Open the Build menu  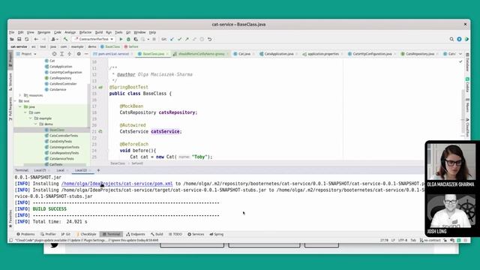(x=99, y=32)
